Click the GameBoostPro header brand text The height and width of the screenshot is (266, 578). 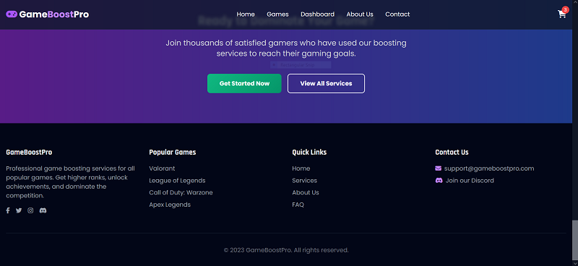[x=53, y=14]
